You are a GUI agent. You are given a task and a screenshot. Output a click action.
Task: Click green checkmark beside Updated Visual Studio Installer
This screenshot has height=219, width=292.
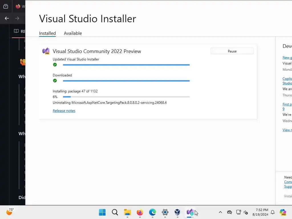[x=55, y=65]
